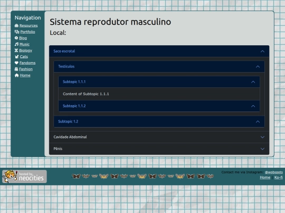Click the Subtopic 1.1.1 label
The height and width of the screenshot is (213, 285).
pos(74,82)
